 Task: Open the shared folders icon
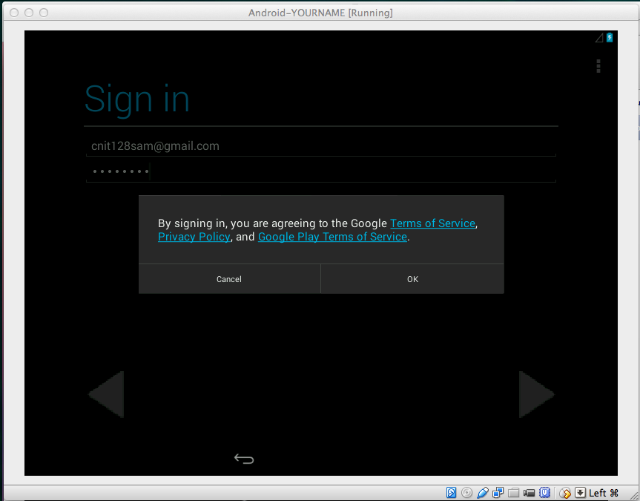click(x=513, y=492)
